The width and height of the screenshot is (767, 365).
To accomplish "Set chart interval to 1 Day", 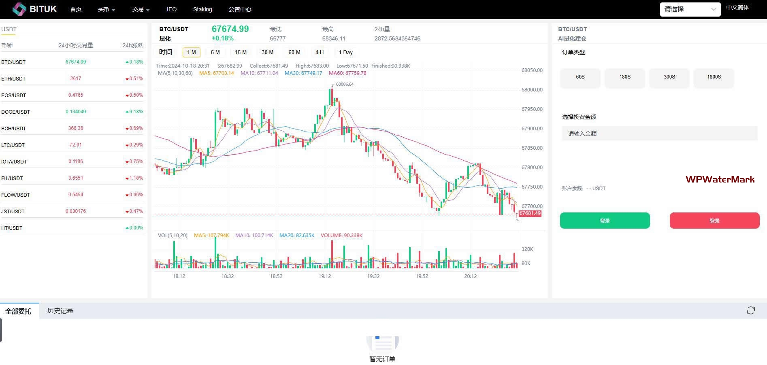I will tap(345, 52).
